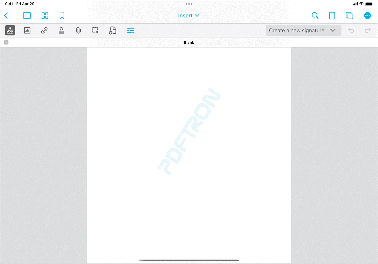Open reader view mode settings

pyautogui.click(x=332, y=16)
